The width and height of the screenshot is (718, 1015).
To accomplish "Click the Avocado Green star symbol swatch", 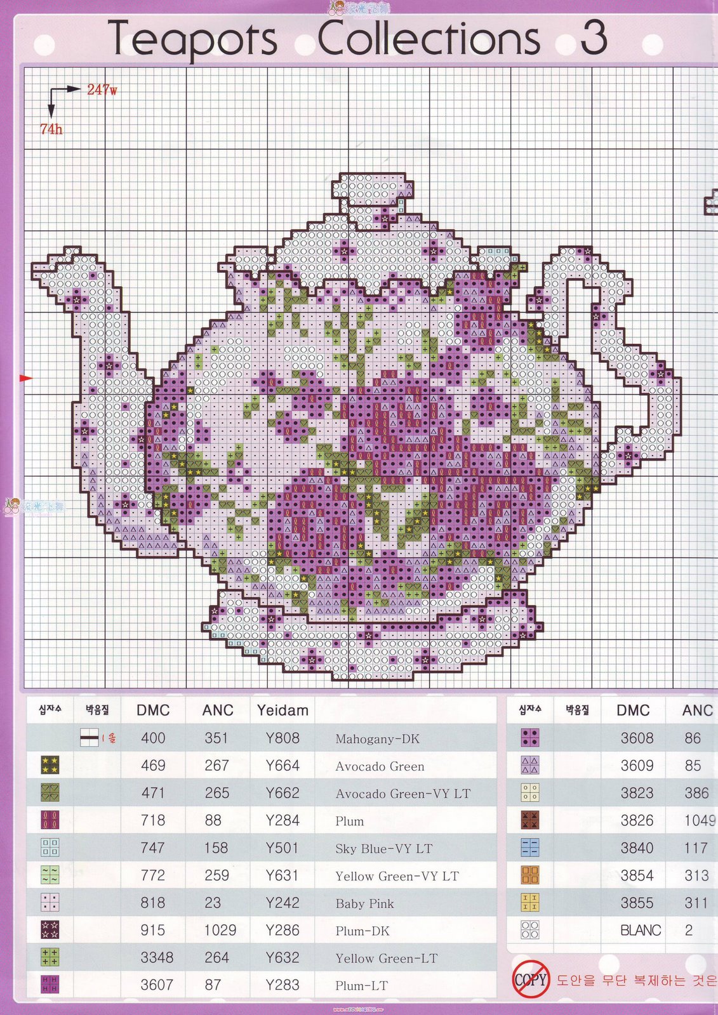I will pos(50,765).
